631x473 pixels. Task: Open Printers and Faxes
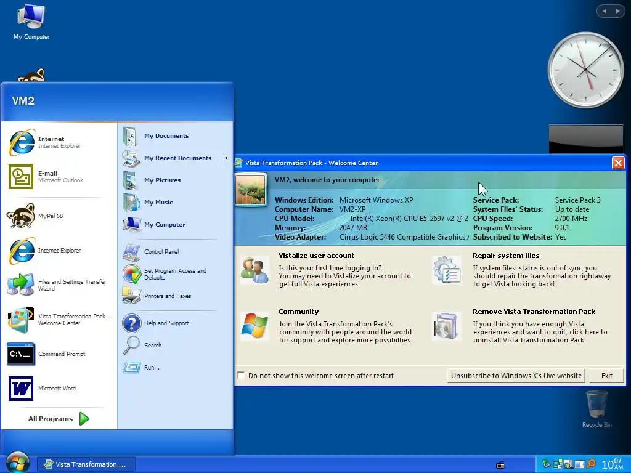click(x=176, y=296)
